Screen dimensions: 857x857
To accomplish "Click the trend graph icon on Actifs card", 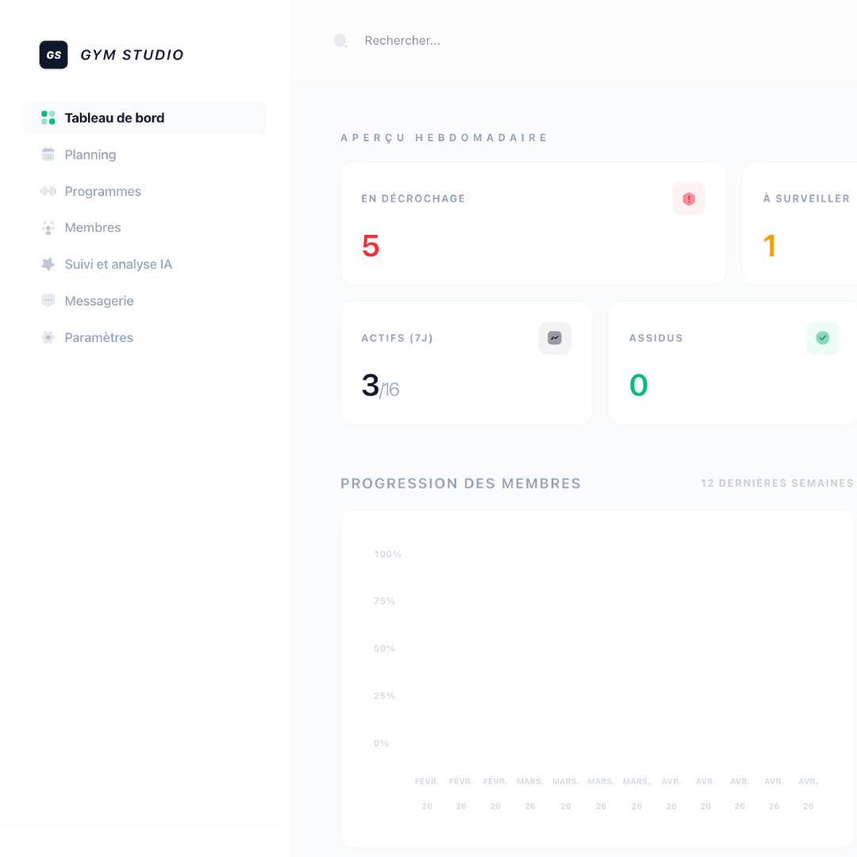I will point(555,338).
